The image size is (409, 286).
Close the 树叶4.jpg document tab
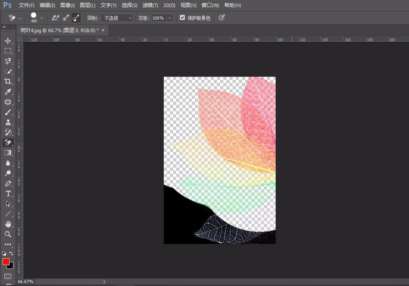pos(103,30)
